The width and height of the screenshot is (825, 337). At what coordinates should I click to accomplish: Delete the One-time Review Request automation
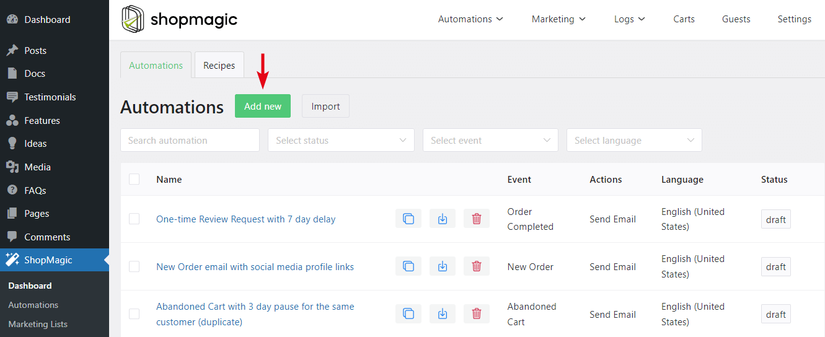click(477, 219)
